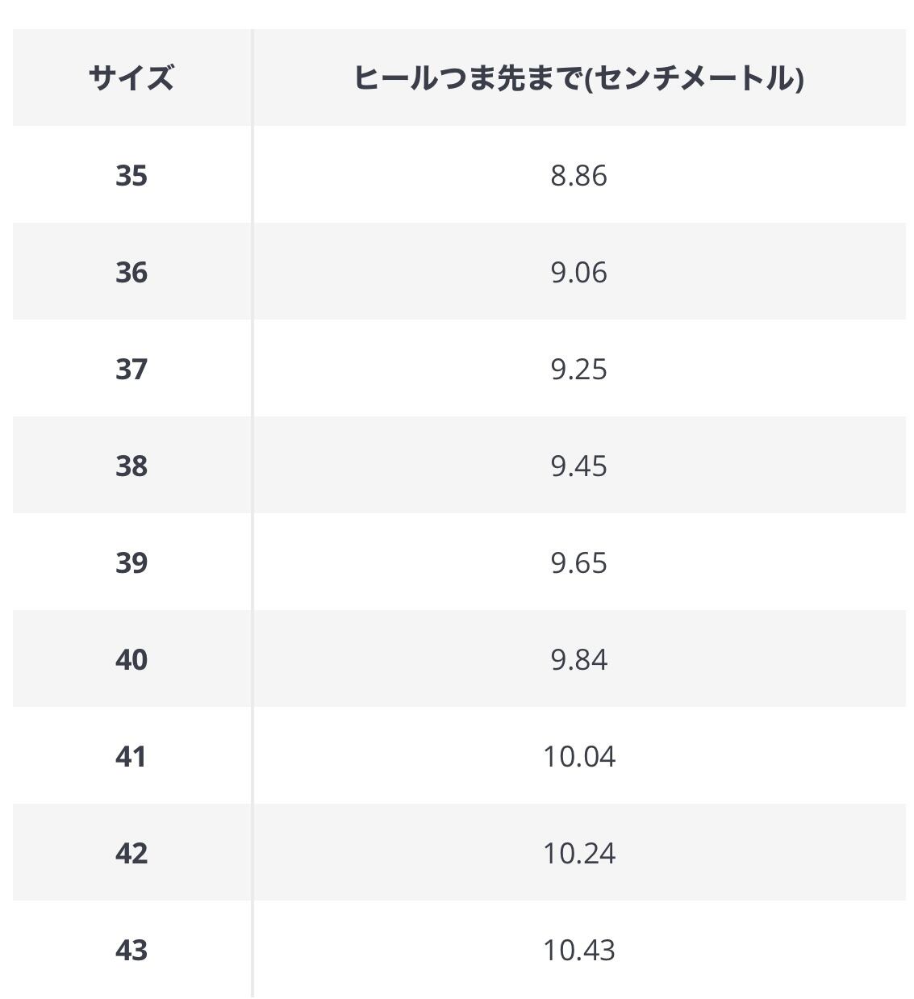This screenshot has width=914, height=999.
Task: Select the 10.04 measurement cell
Action: pos(578,756)
